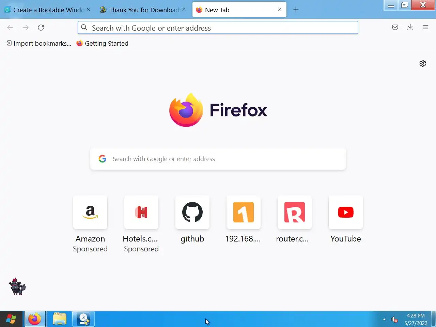Open the taskbar clock showing 4:28 PM
The height and width of the screenshot is (327, 436).
(x=416, y=319)
